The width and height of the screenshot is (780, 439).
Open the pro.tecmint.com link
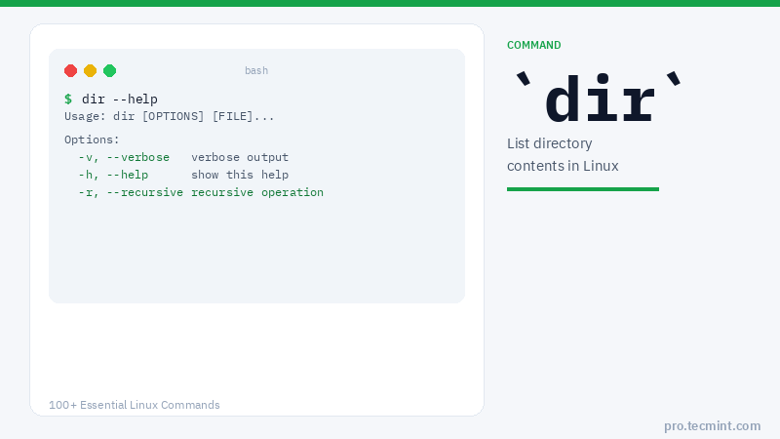coord(712,425)
